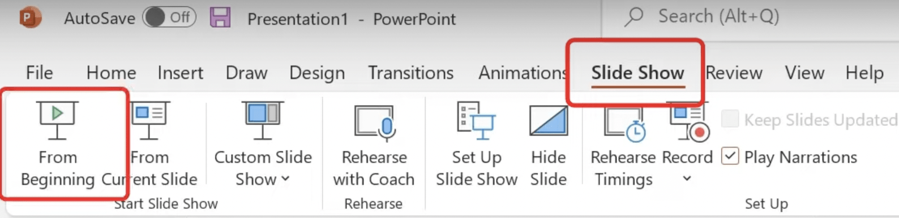Switch to the Transitions tab

410,73
